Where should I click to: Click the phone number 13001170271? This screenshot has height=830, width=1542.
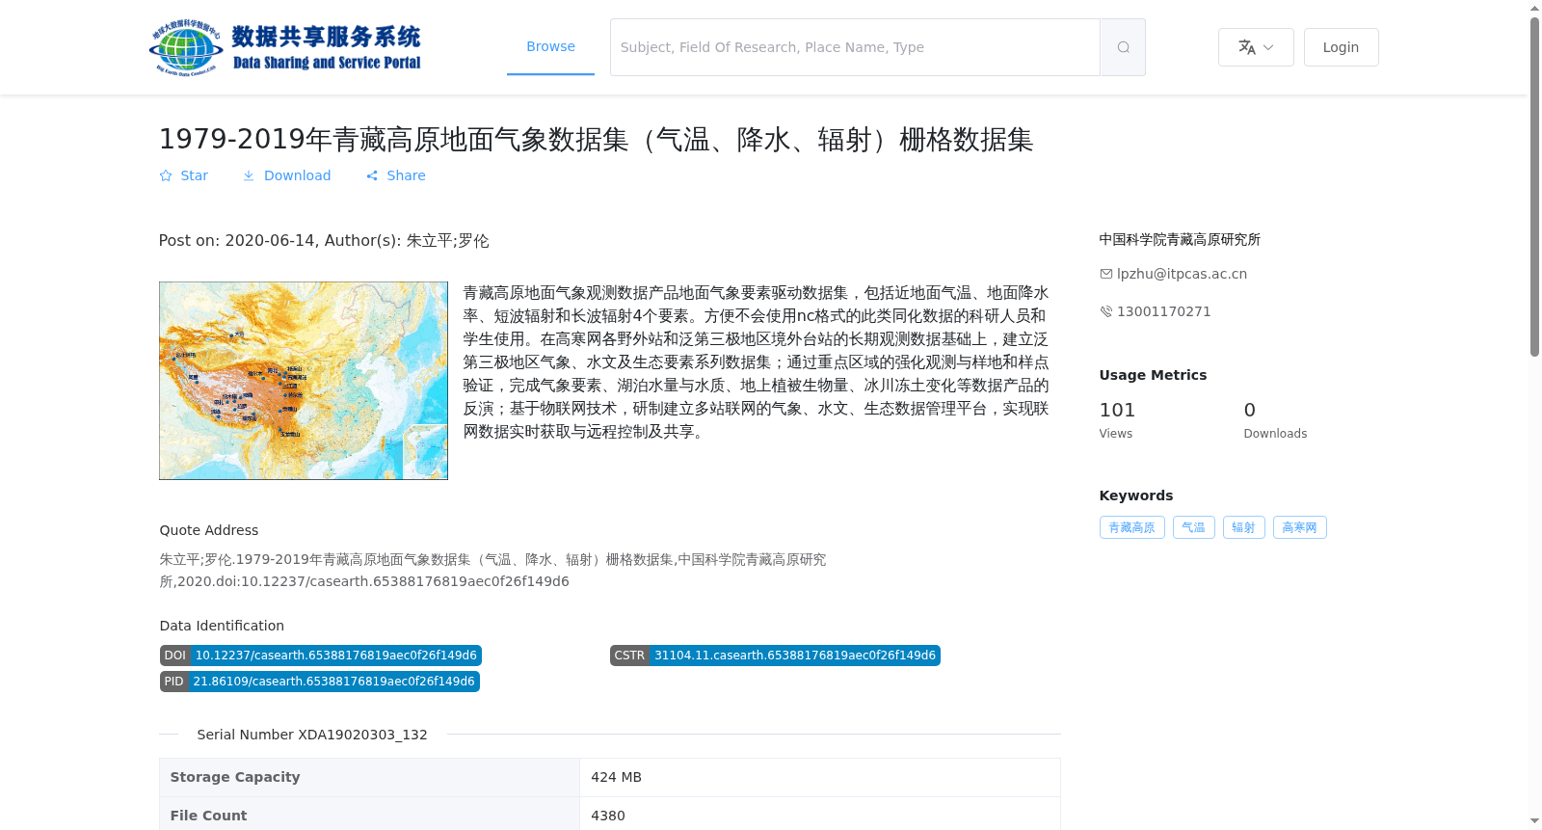click(1163, 311)
